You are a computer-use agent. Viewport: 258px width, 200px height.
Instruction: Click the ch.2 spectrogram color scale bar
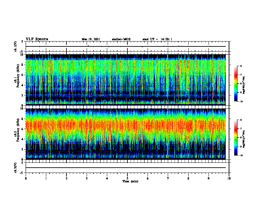pos(236,138)
